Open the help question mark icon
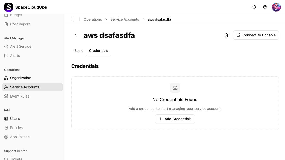The height and width of the screenshot is (160, 285). click(x=265, y=7)
